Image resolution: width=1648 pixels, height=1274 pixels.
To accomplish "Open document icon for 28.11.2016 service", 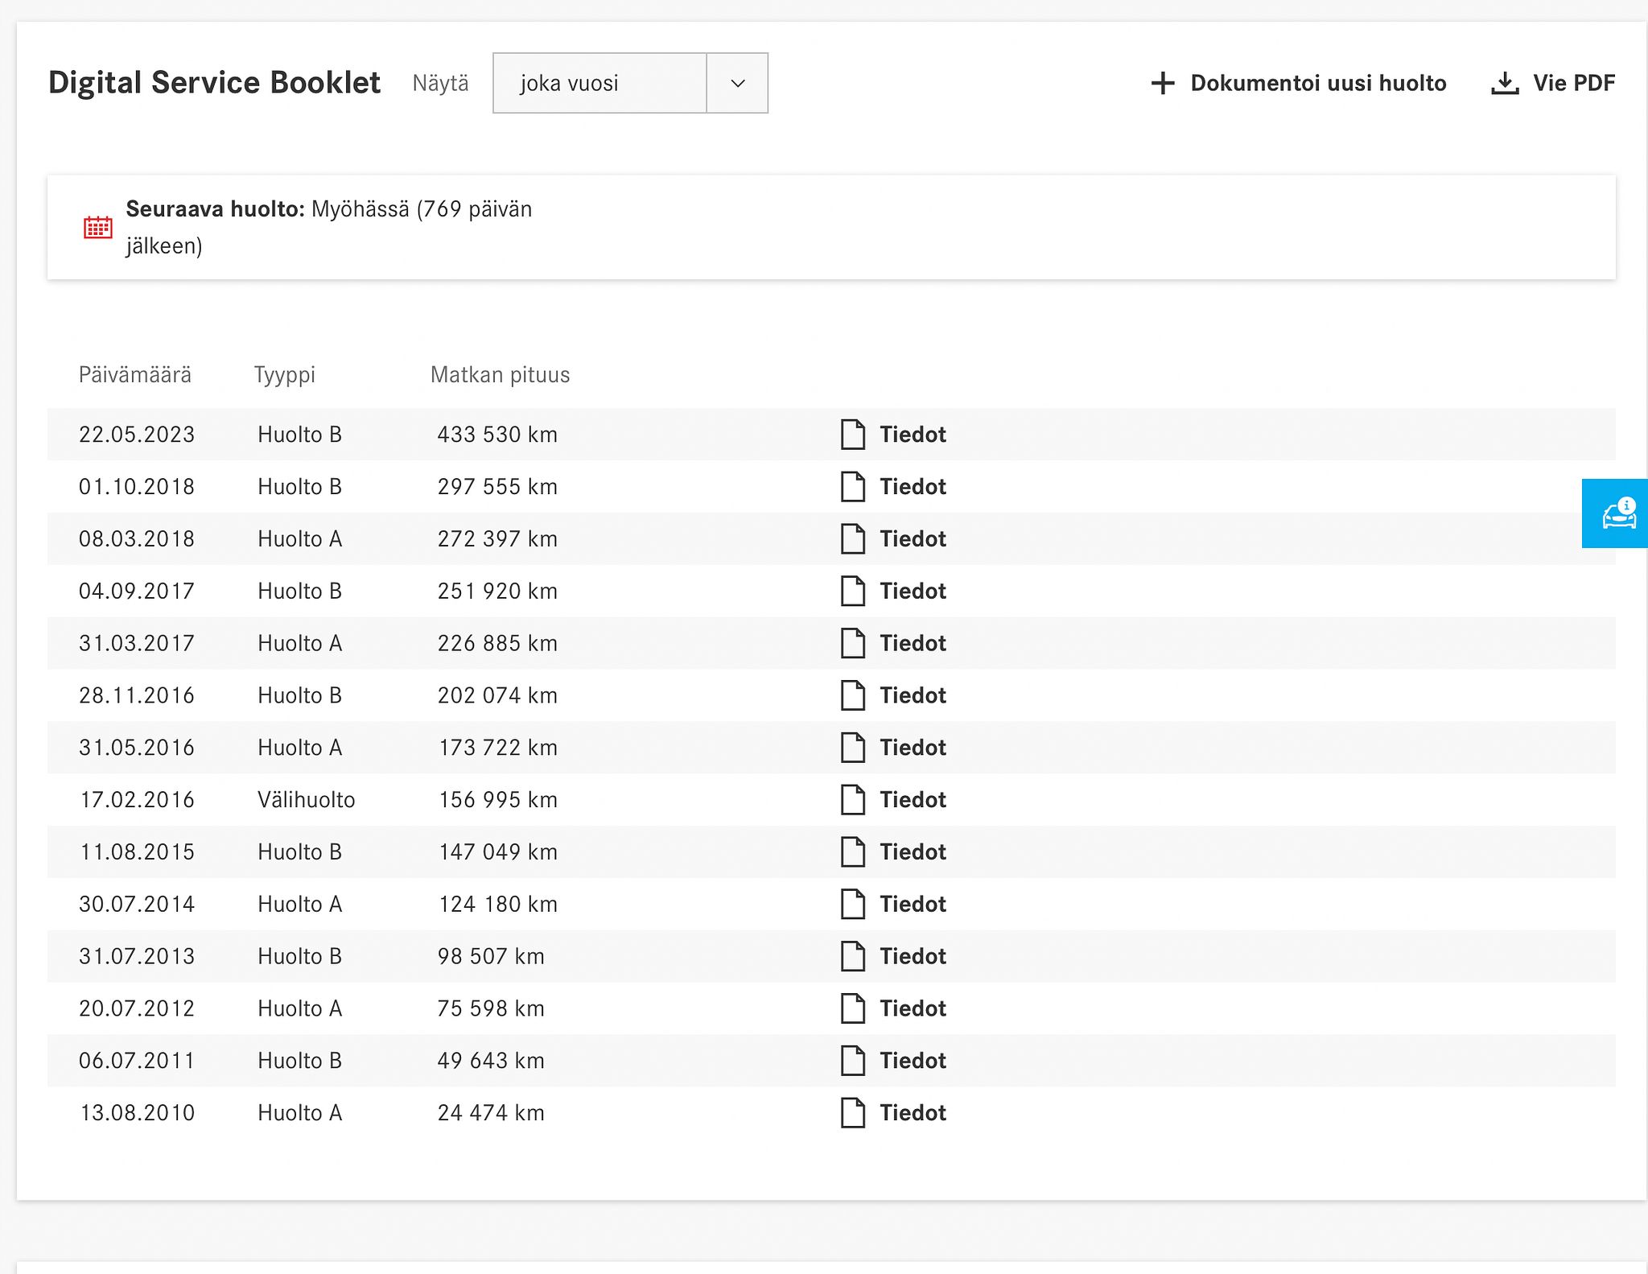I will tap(853, 695).
